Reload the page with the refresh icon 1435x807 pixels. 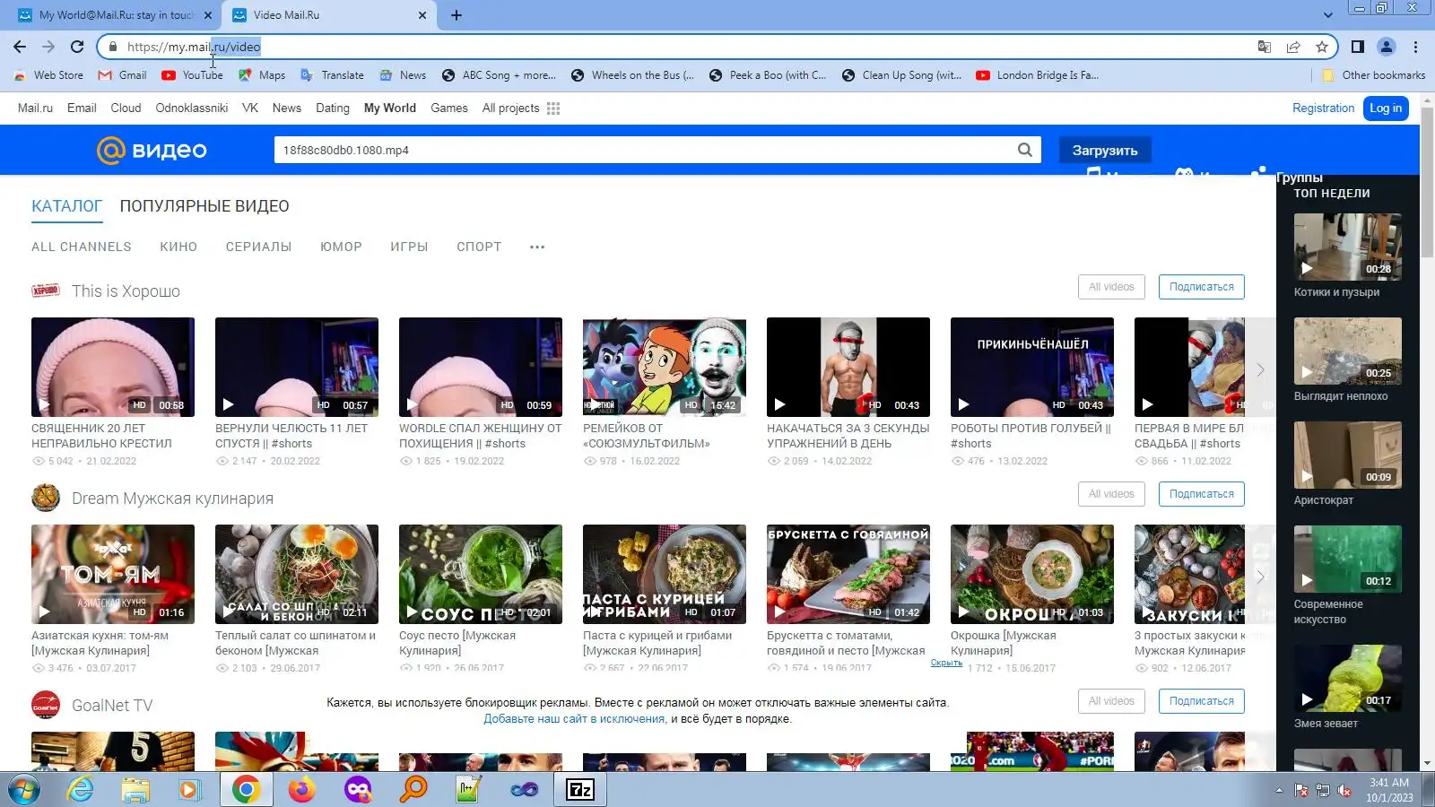click(77, 47)
